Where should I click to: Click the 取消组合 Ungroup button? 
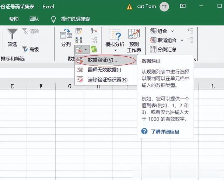point(163,40)
